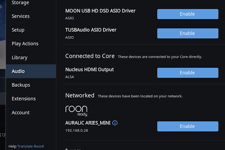Select Setup in the settings sidebar
The width and height of the screenshot is (225, 150).
pos(18,30)
